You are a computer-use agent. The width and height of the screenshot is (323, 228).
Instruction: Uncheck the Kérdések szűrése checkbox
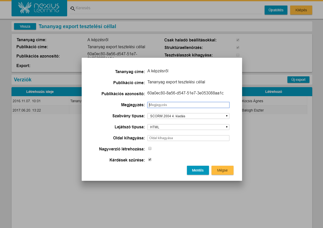pos(150,159)
